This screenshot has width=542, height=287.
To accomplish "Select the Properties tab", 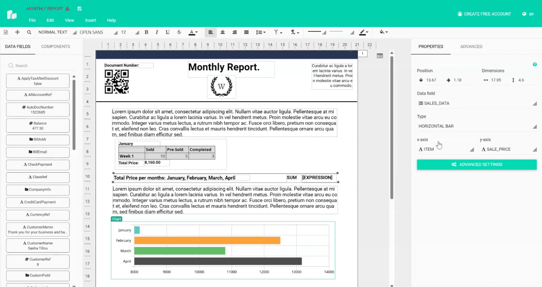I will coord(431,47).
